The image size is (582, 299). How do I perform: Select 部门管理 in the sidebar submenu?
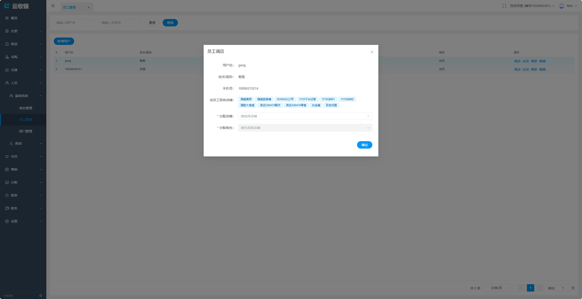coord(25,131)
